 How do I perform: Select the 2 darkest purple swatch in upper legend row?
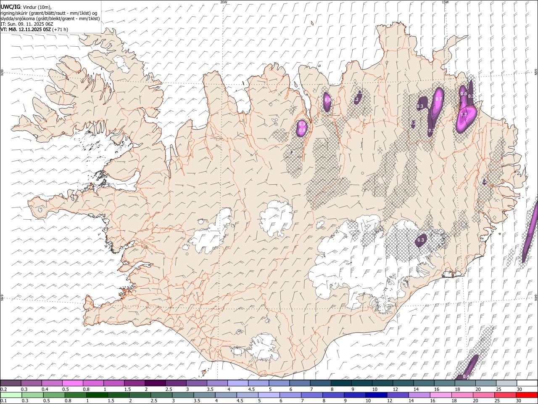155,383
